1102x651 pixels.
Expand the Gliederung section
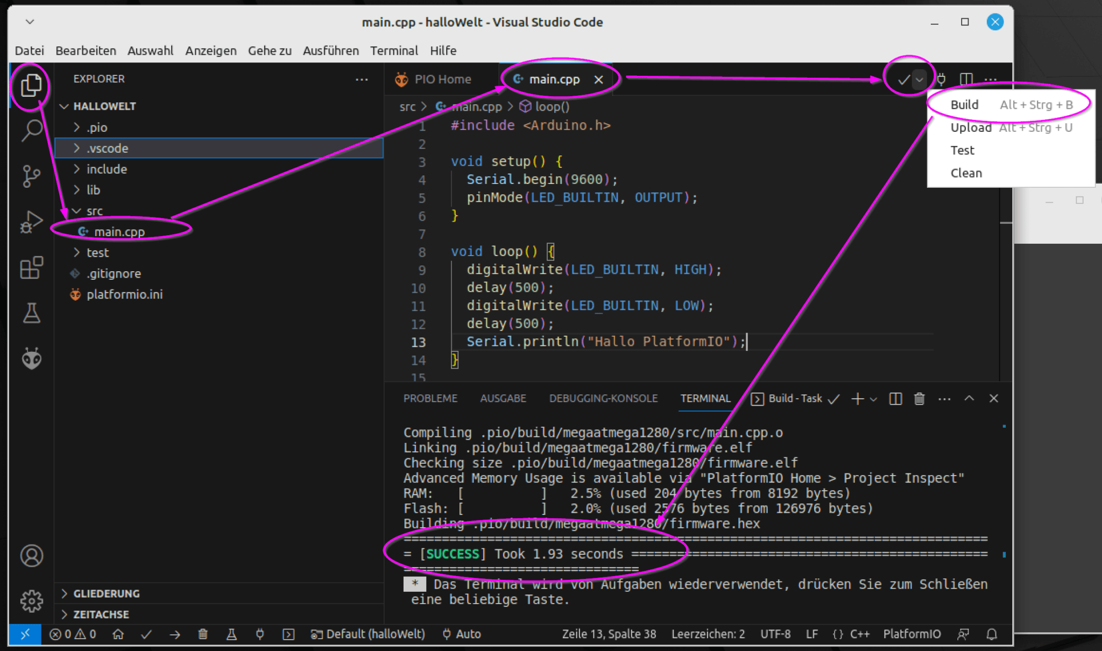[105, 593]
